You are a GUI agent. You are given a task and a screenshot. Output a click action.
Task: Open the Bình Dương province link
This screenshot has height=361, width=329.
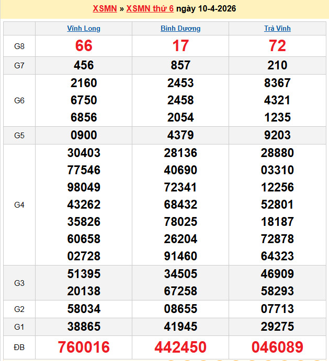tap(180, 29)
